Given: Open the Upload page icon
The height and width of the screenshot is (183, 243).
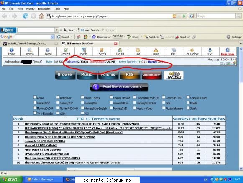Looking at the screenshot, I should [48, 50].
